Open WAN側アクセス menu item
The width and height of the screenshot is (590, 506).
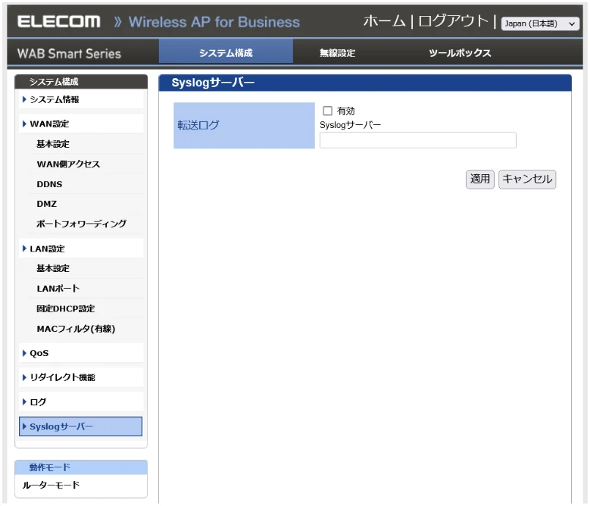click(68, 164)
